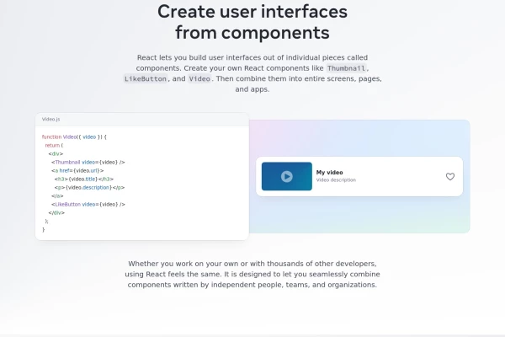Click code line '<Thumbnail video={video} />'
505x337 pixels.
click(x=88, y=163)
